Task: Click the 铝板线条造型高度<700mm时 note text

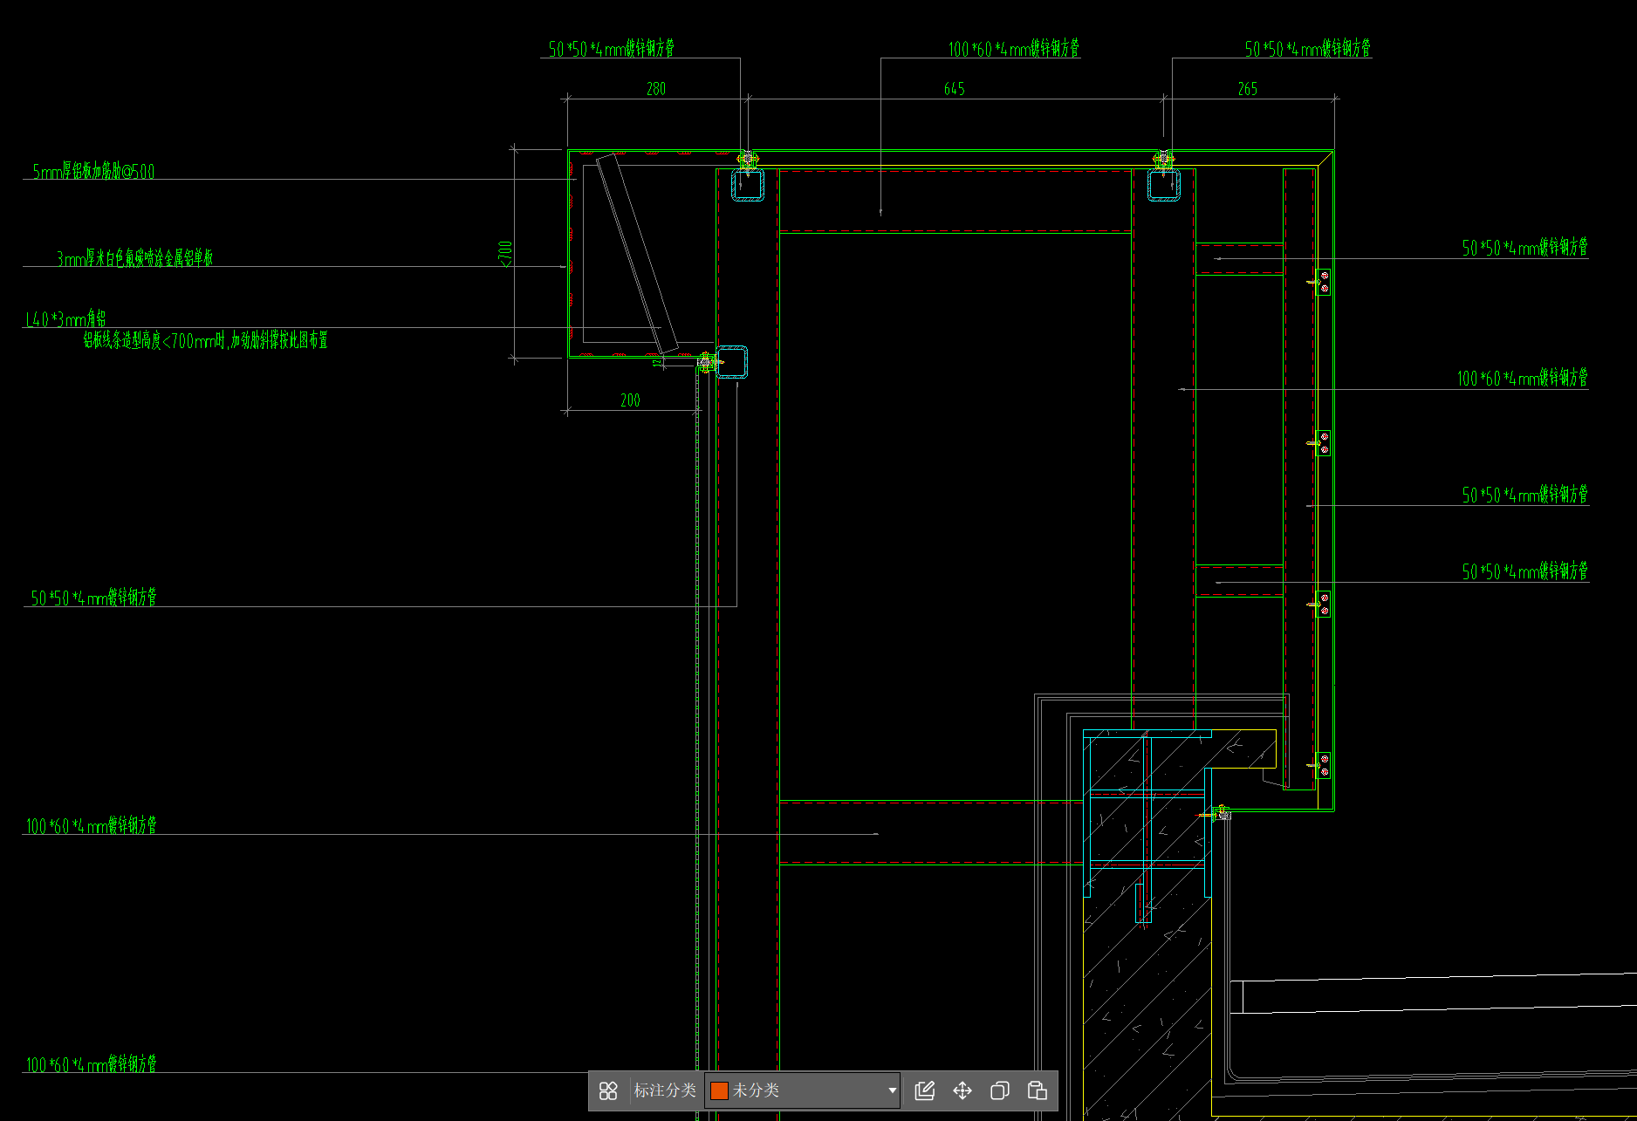Action: [206, 340]
